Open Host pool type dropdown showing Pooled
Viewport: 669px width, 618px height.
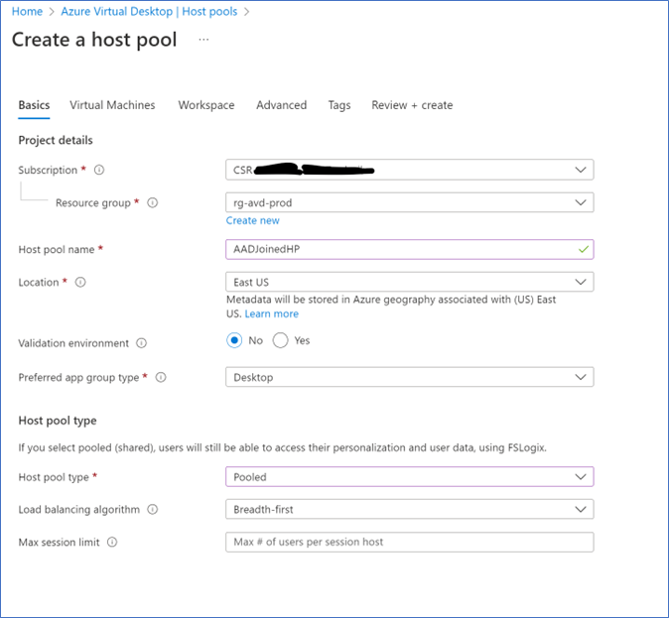(410, 477)
